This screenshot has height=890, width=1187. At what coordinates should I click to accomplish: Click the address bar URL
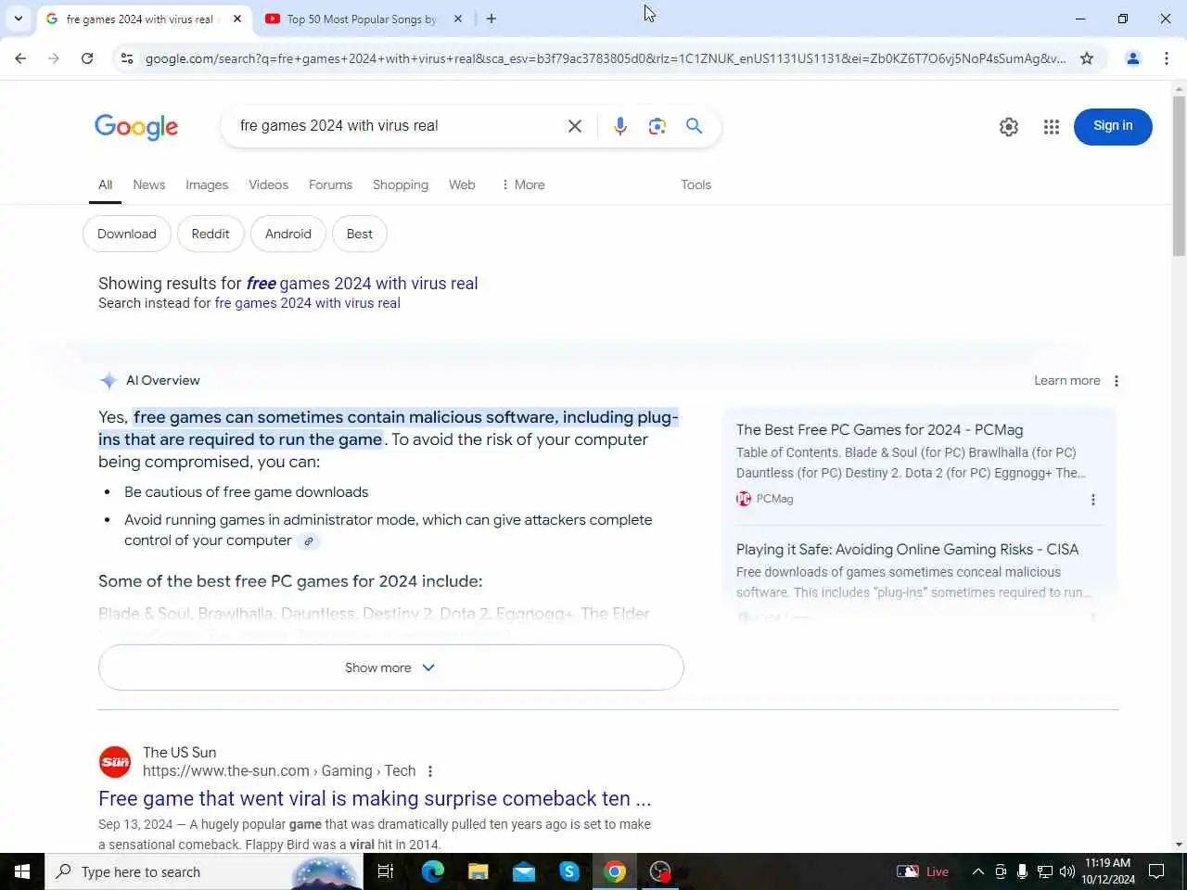tap(606, 58)
